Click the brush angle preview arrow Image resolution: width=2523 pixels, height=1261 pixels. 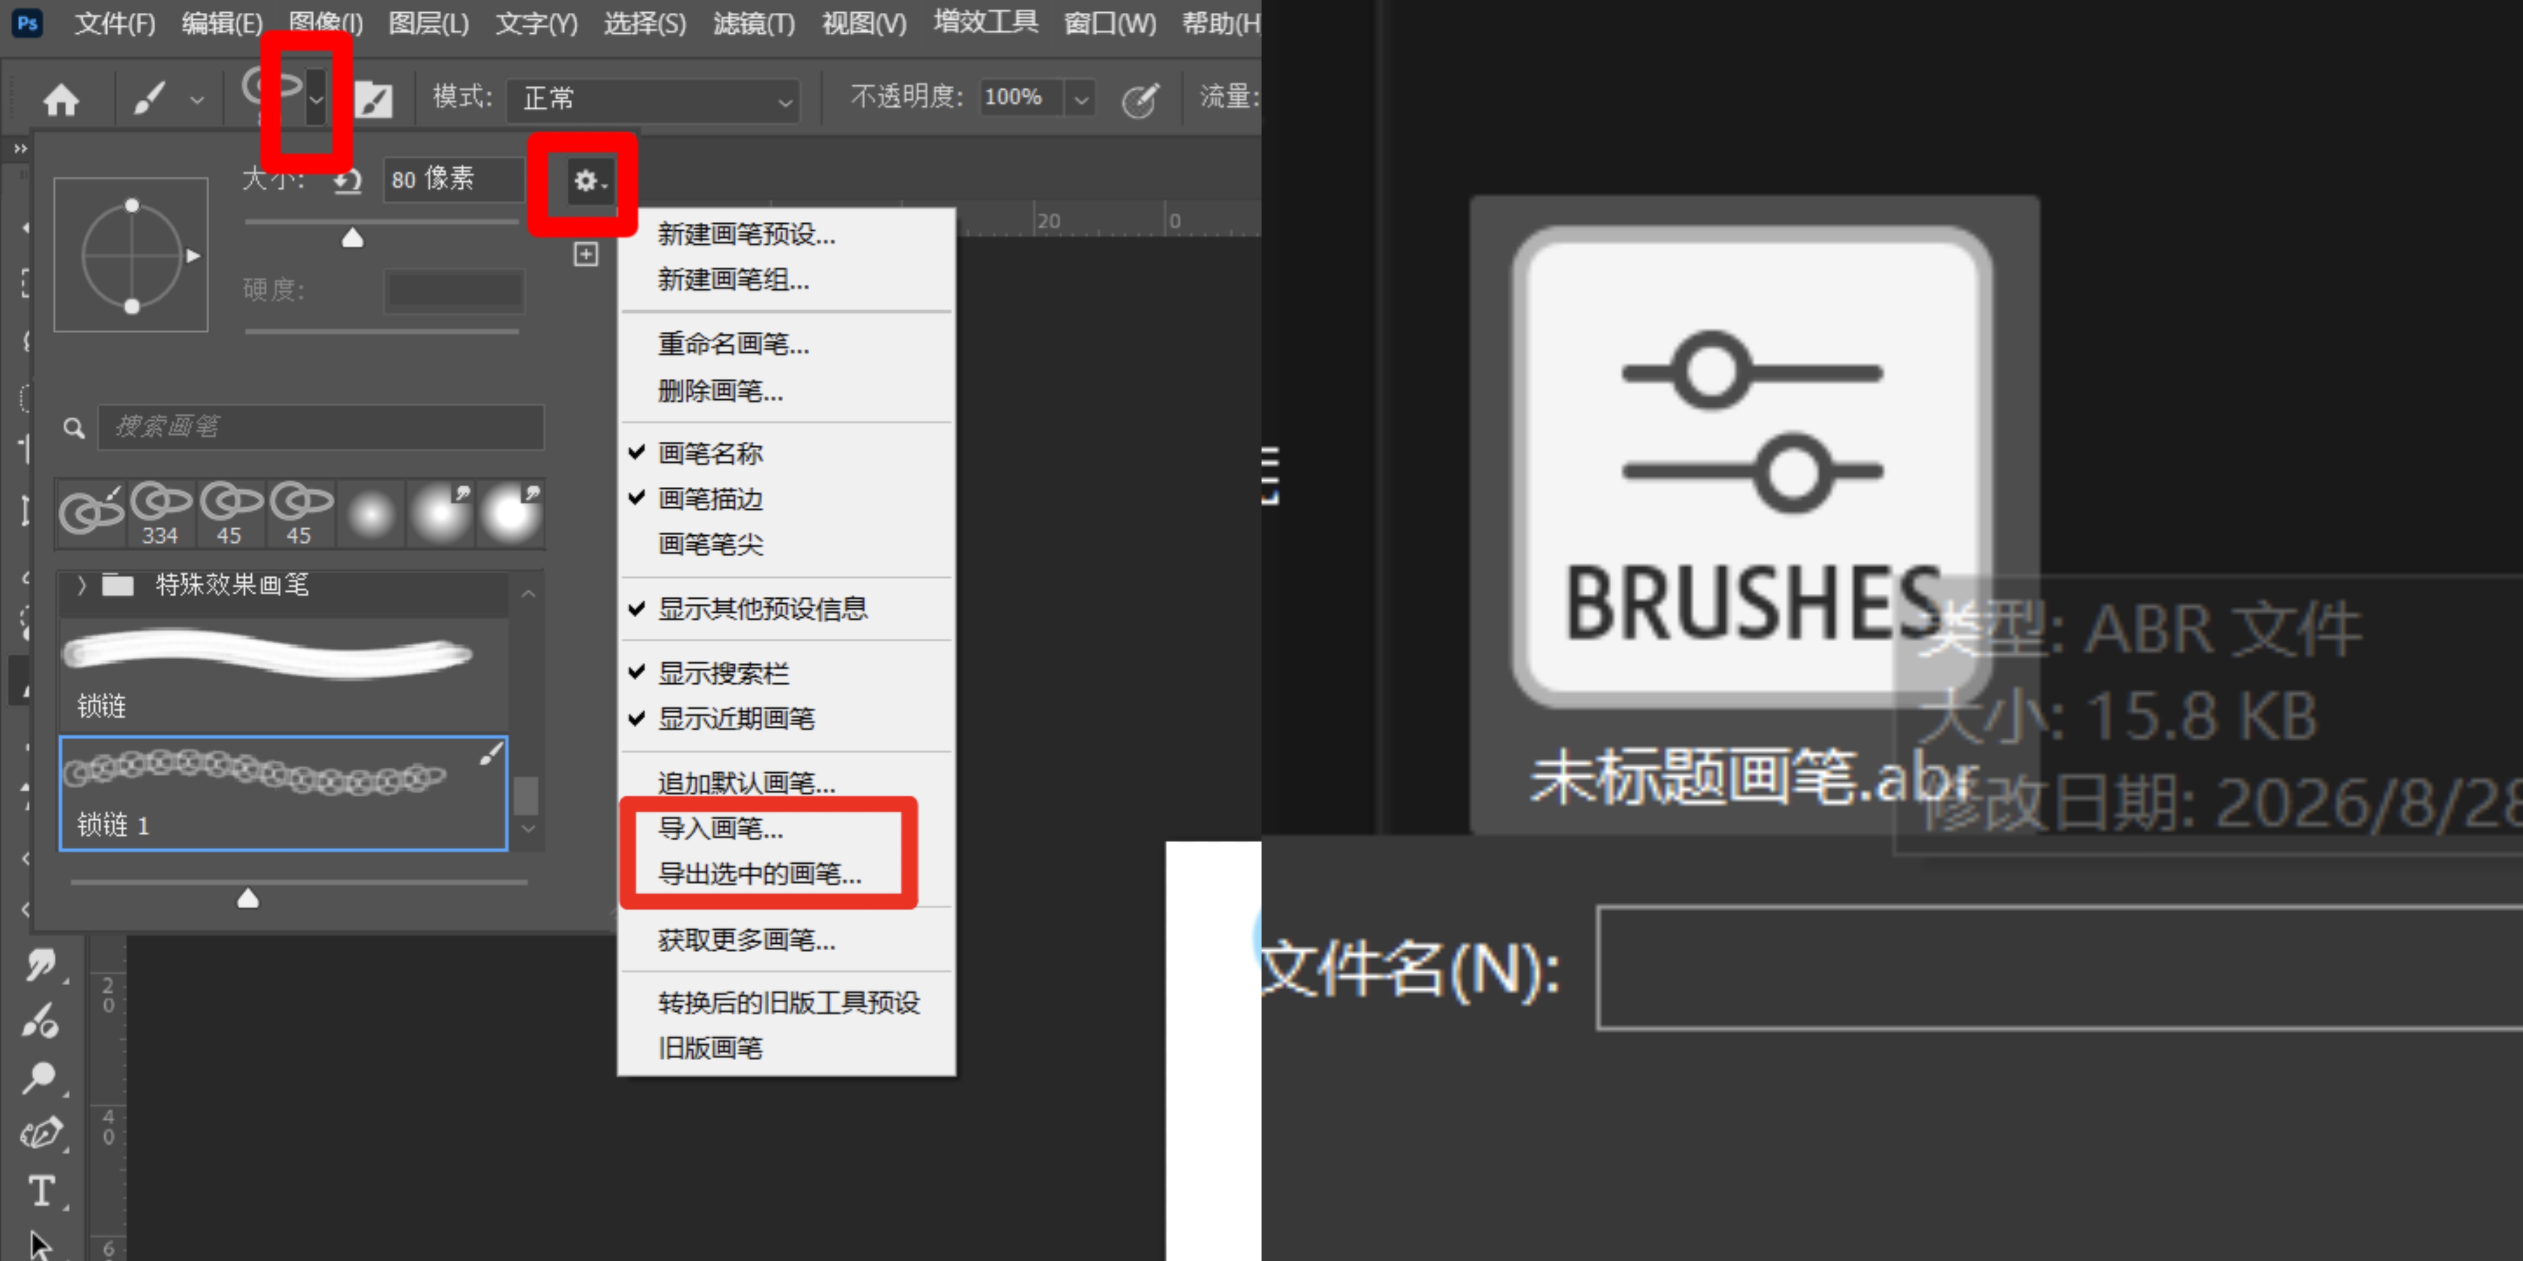tap(194, 256)
